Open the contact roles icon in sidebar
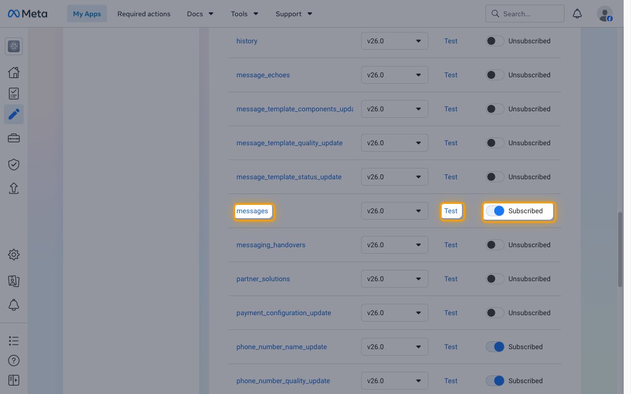Viewport: 631px width, 394px height. (x=14, y=281)
